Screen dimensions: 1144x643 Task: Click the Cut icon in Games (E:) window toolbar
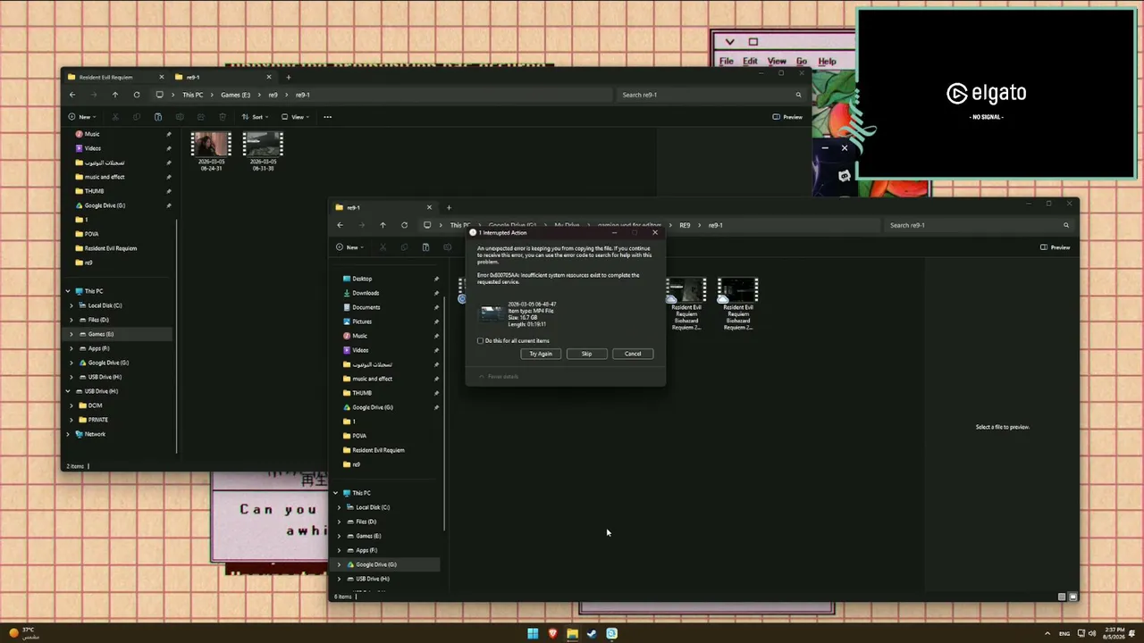[115, 117]
